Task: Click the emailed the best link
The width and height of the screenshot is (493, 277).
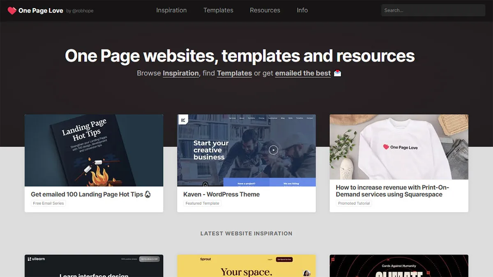Action: (303, 73)
